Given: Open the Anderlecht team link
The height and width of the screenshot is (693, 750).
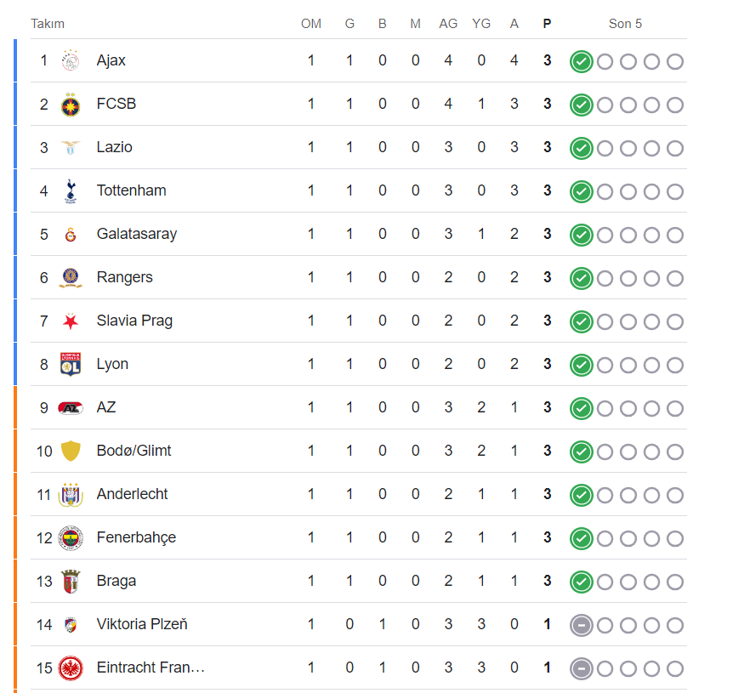Looking at the screenshot, I should (x=133, y=494).
